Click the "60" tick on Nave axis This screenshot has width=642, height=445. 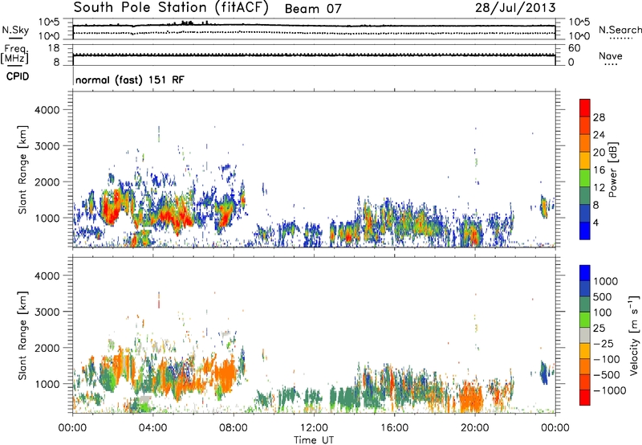pyautogui.click(x=575, y=48)
